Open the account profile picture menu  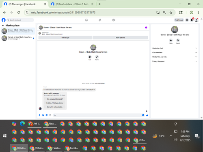point(197,20)
